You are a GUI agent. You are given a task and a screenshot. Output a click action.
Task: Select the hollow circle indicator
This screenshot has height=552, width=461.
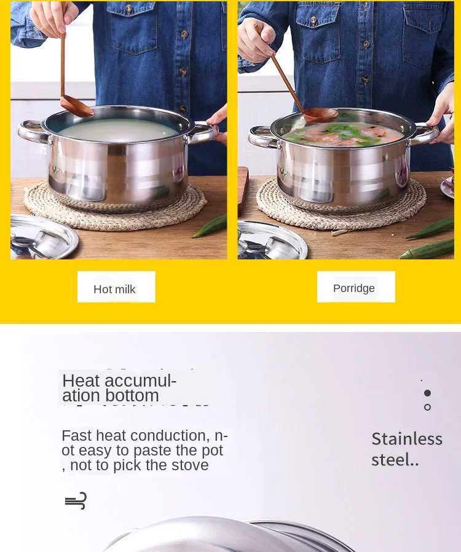[x=427, y=408]
